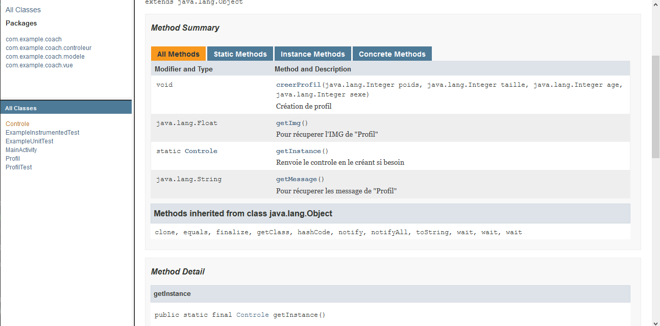Jump to the creerProfil method details
660x326 pixels.
(x=298, y=85)
